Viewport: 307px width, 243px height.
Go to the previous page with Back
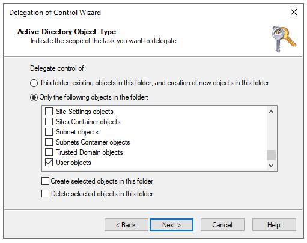pos(126,225)
